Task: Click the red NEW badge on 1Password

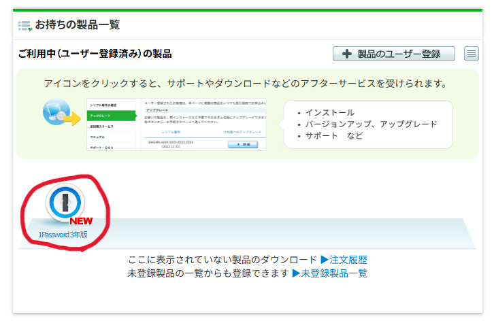Action: [81, 220]
